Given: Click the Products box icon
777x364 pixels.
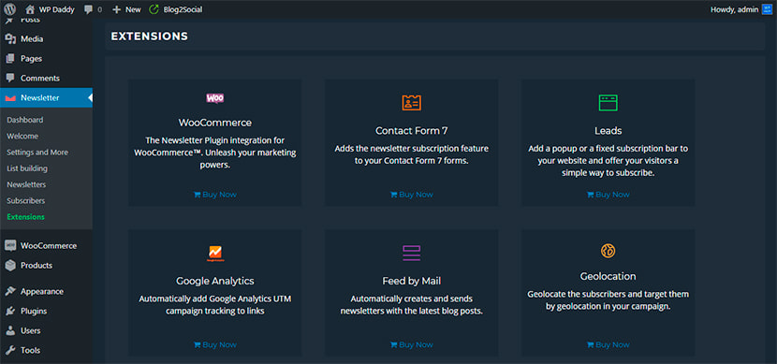Looking at the screenshot, I should [10, 266].
